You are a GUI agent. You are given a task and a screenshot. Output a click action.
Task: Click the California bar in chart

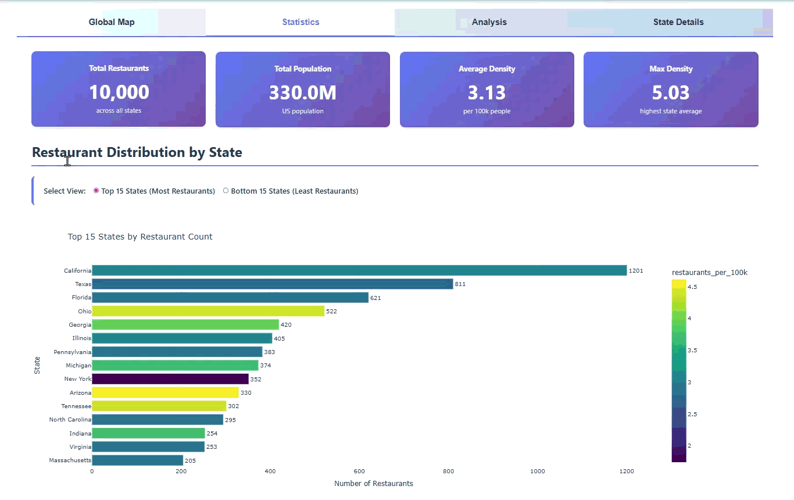pos(359,270)
